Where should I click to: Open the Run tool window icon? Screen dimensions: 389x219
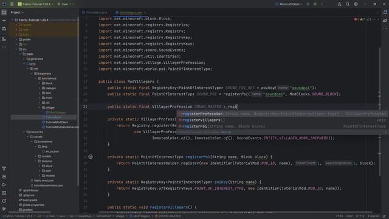coord(4,185)
